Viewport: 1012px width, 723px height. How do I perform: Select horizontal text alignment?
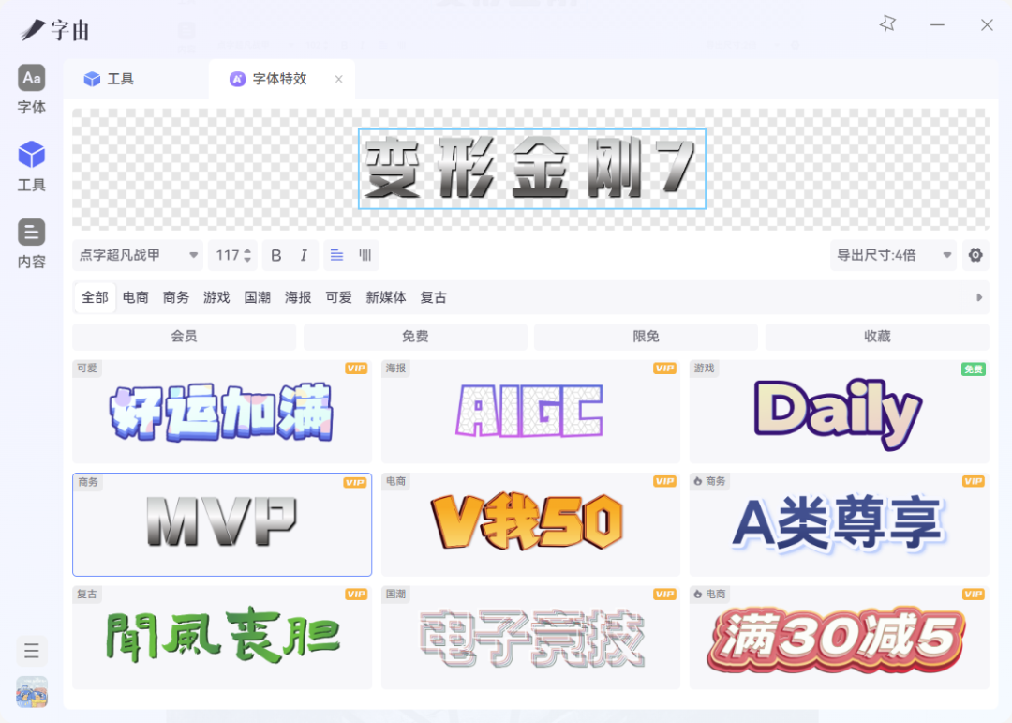[x=337, y=255]
